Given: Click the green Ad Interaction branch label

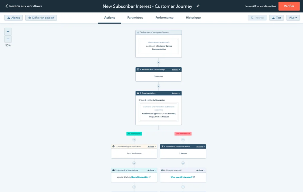Looking at the screenshot, I should click(134, 134).
